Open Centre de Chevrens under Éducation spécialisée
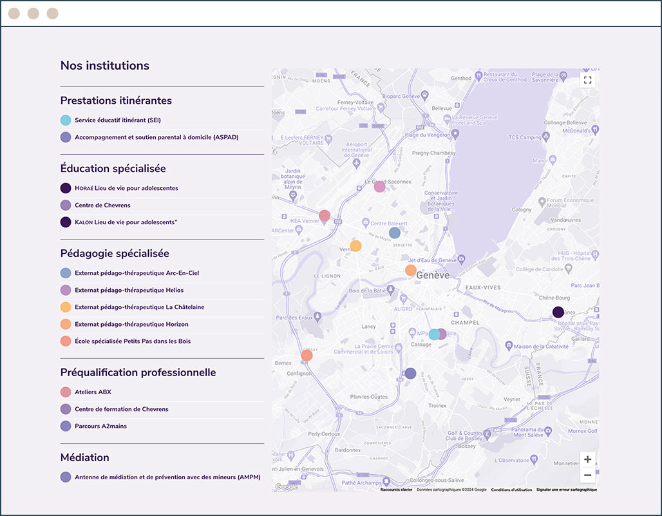This screenshot has width=662, height=516. 102,205
